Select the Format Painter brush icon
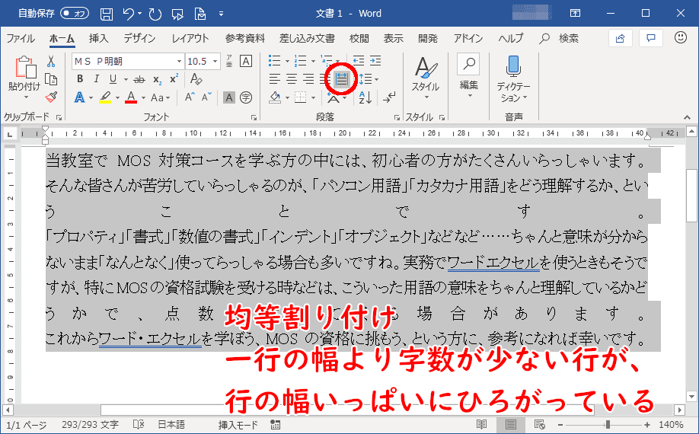The height and width of the screenshot is (434, 699). [x=51, y=97]
